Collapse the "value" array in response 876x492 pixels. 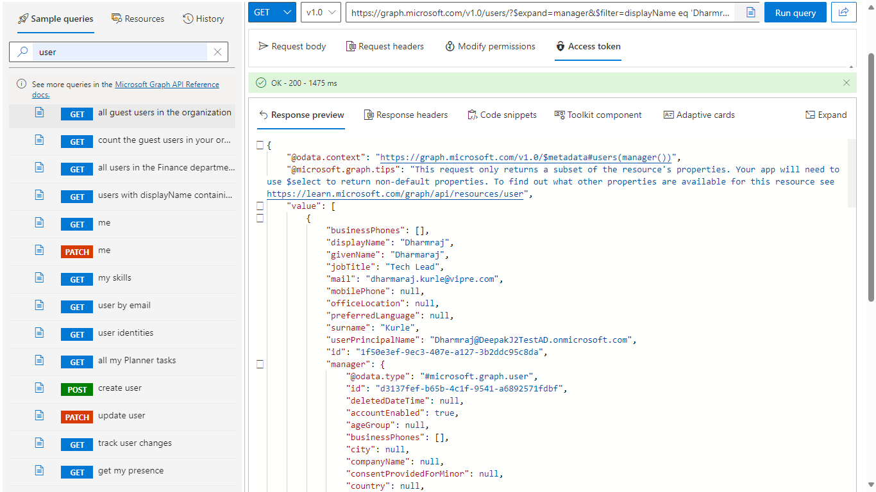(260, 206)
